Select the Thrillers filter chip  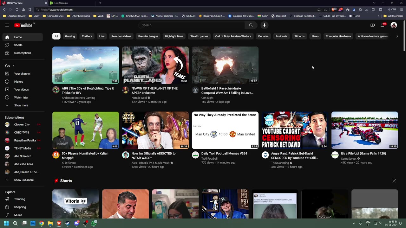pos(87,36)
